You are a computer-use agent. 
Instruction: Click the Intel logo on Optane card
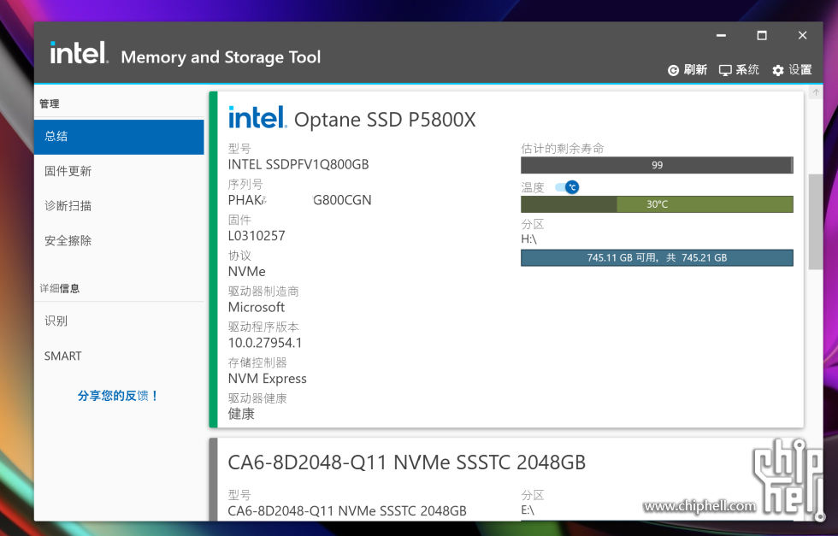[x=257, y=117]
